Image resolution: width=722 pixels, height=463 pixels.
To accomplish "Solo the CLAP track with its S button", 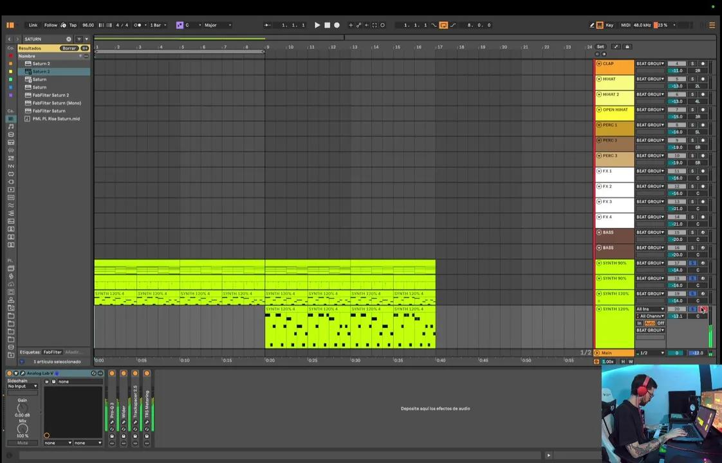I will [692, 64].
